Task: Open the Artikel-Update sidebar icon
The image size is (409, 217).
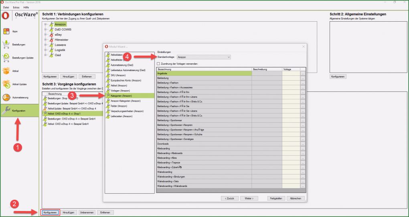Action: click(x=6, y=84)
